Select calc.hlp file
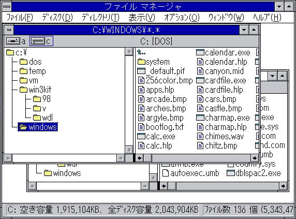 click(155, 146)
